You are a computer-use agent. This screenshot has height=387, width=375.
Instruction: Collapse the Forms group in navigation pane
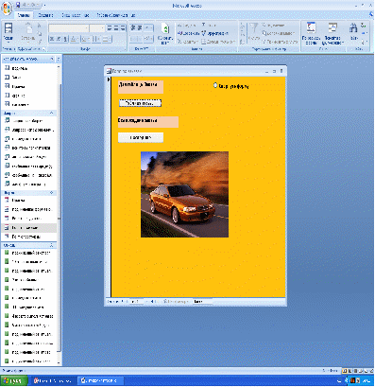52,192
